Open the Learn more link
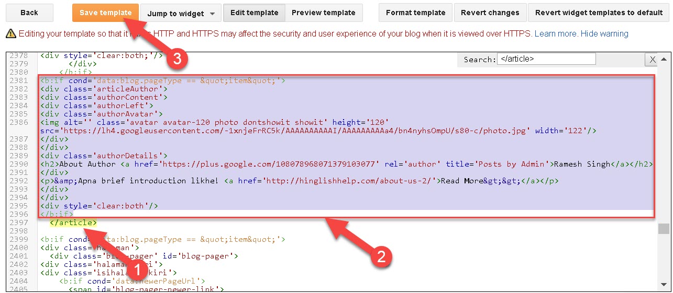Image resolution: width=673 pixels, height=293 pixels. [556, 34]
